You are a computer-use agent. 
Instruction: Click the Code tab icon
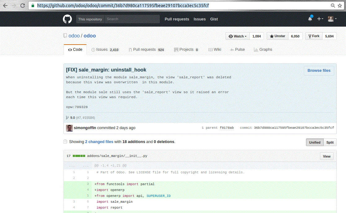tap(70, 50)
